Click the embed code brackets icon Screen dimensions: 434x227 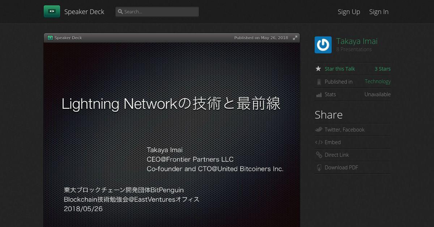point(319,142)
